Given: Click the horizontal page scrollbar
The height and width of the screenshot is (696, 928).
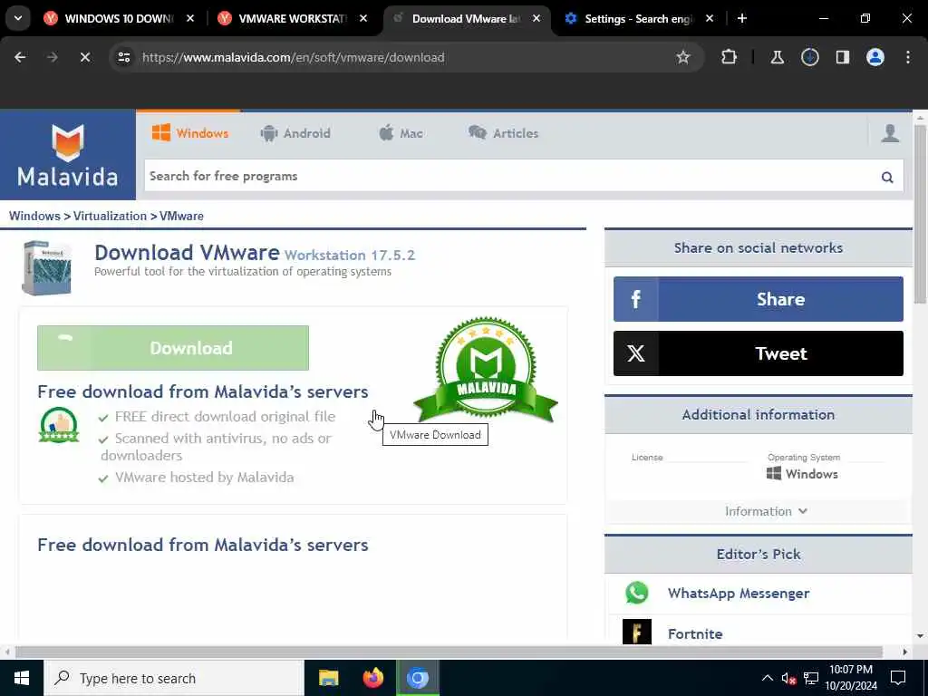Looking at the screenshot, I should click(x=449, y=652).
